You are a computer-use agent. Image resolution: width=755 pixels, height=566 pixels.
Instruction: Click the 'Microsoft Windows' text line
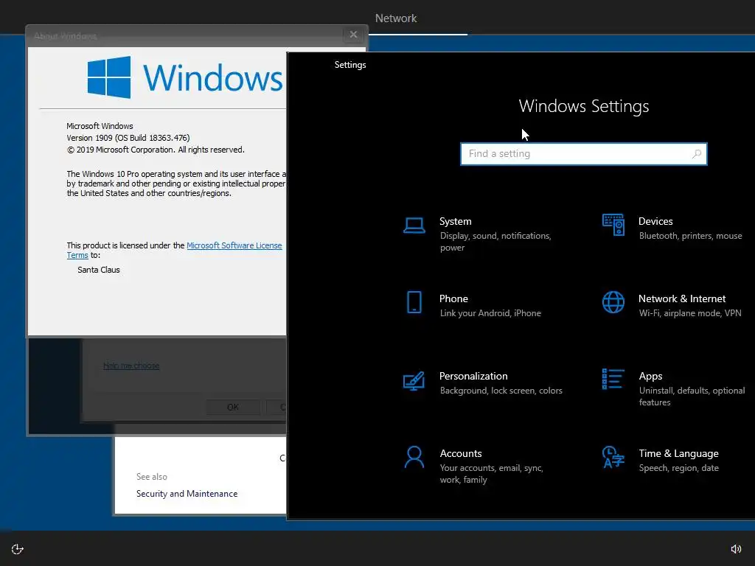coord(100,126)
